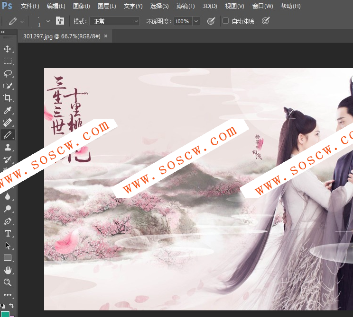Open the 模式 blending mode dropdown
Image resolution: width=353 pixels, height=317 pixels.
(115, 21)
